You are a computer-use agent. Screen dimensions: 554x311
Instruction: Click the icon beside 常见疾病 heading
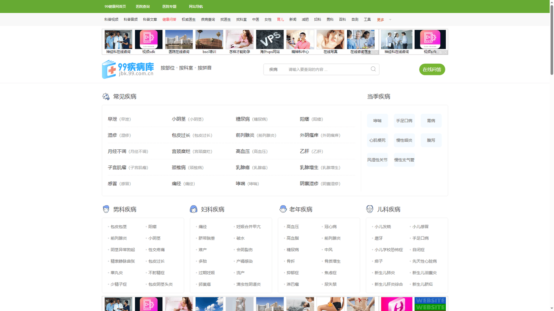pyautogui.click(x=106, y=96)
